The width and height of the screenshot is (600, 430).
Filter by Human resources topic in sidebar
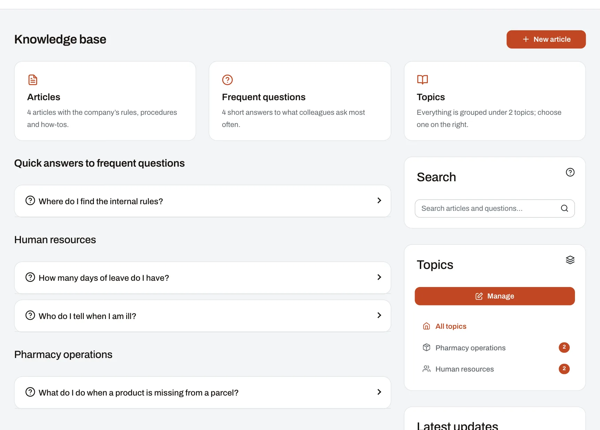tap(495, 369)
